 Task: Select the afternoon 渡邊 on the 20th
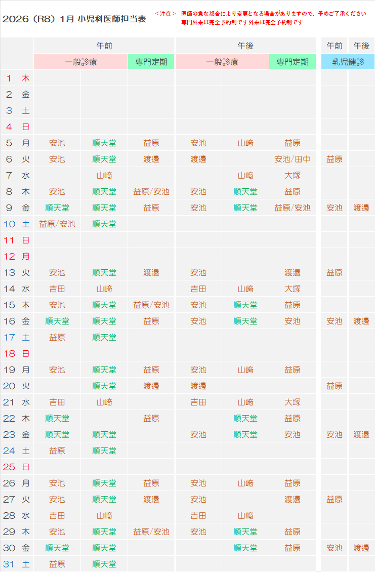[x=198, y=386]
